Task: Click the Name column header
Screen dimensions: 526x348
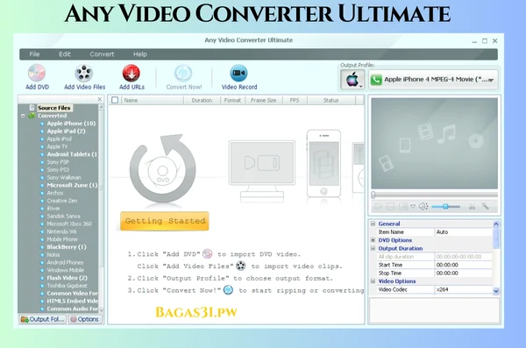Action: click(152, 100)
